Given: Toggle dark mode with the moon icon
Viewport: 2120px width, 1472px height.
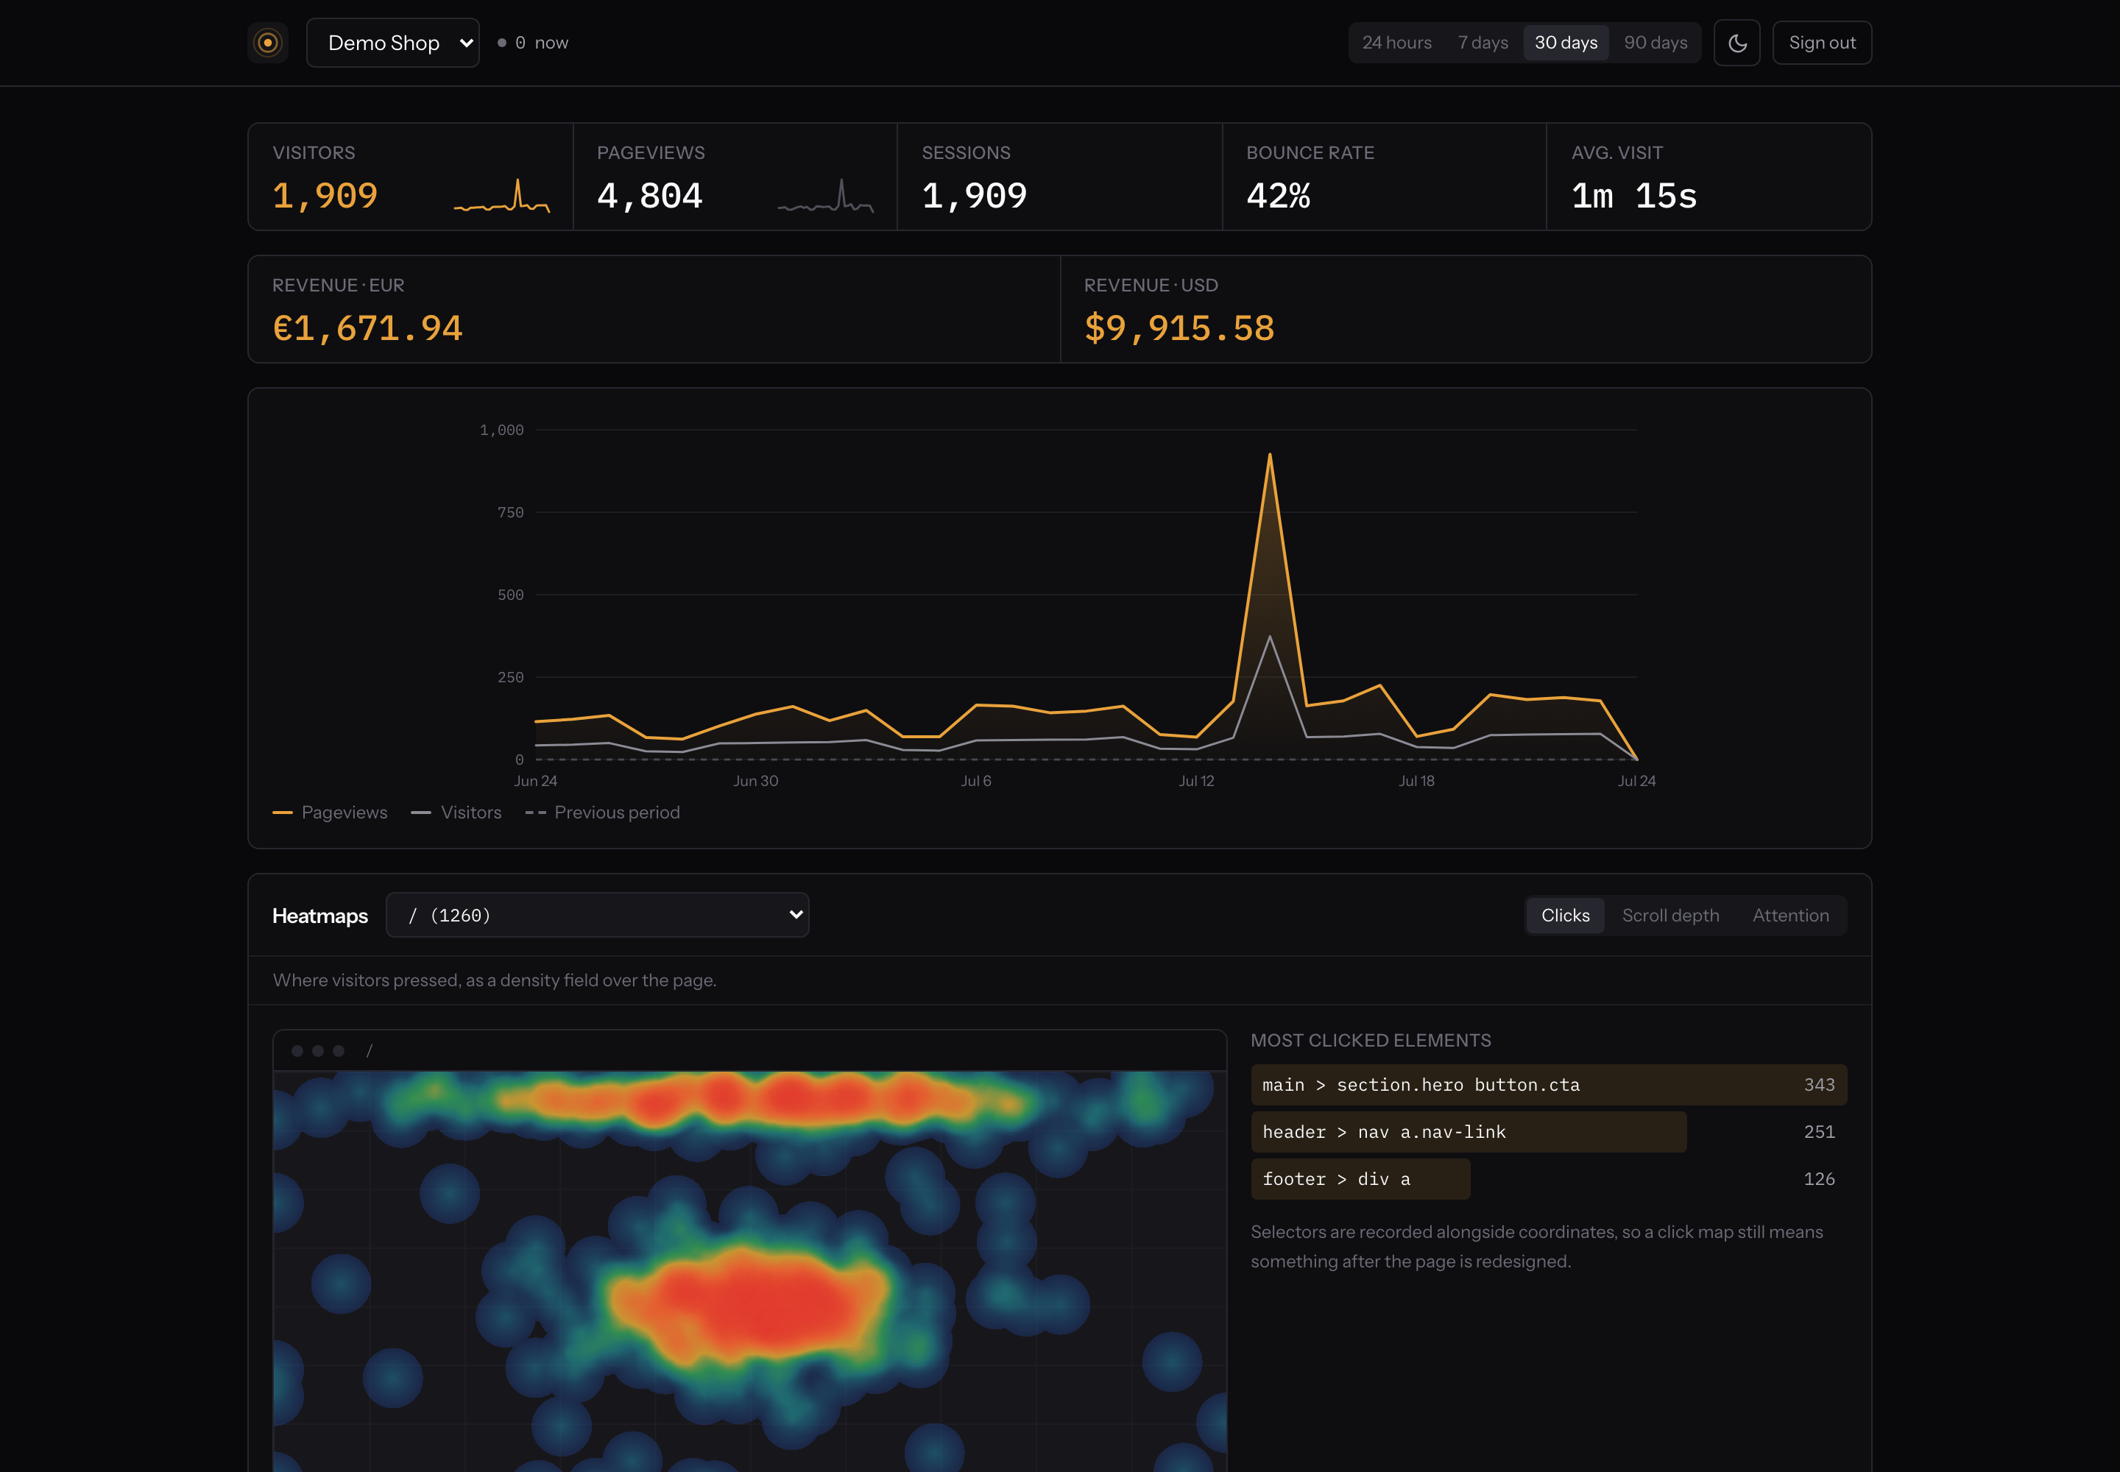Looking at the screenshot, I should [x=1736, y=43].
